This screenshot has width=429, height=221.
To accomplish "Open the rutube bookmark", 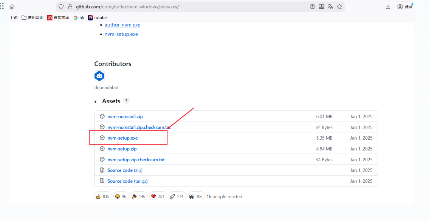I will 97,17.
